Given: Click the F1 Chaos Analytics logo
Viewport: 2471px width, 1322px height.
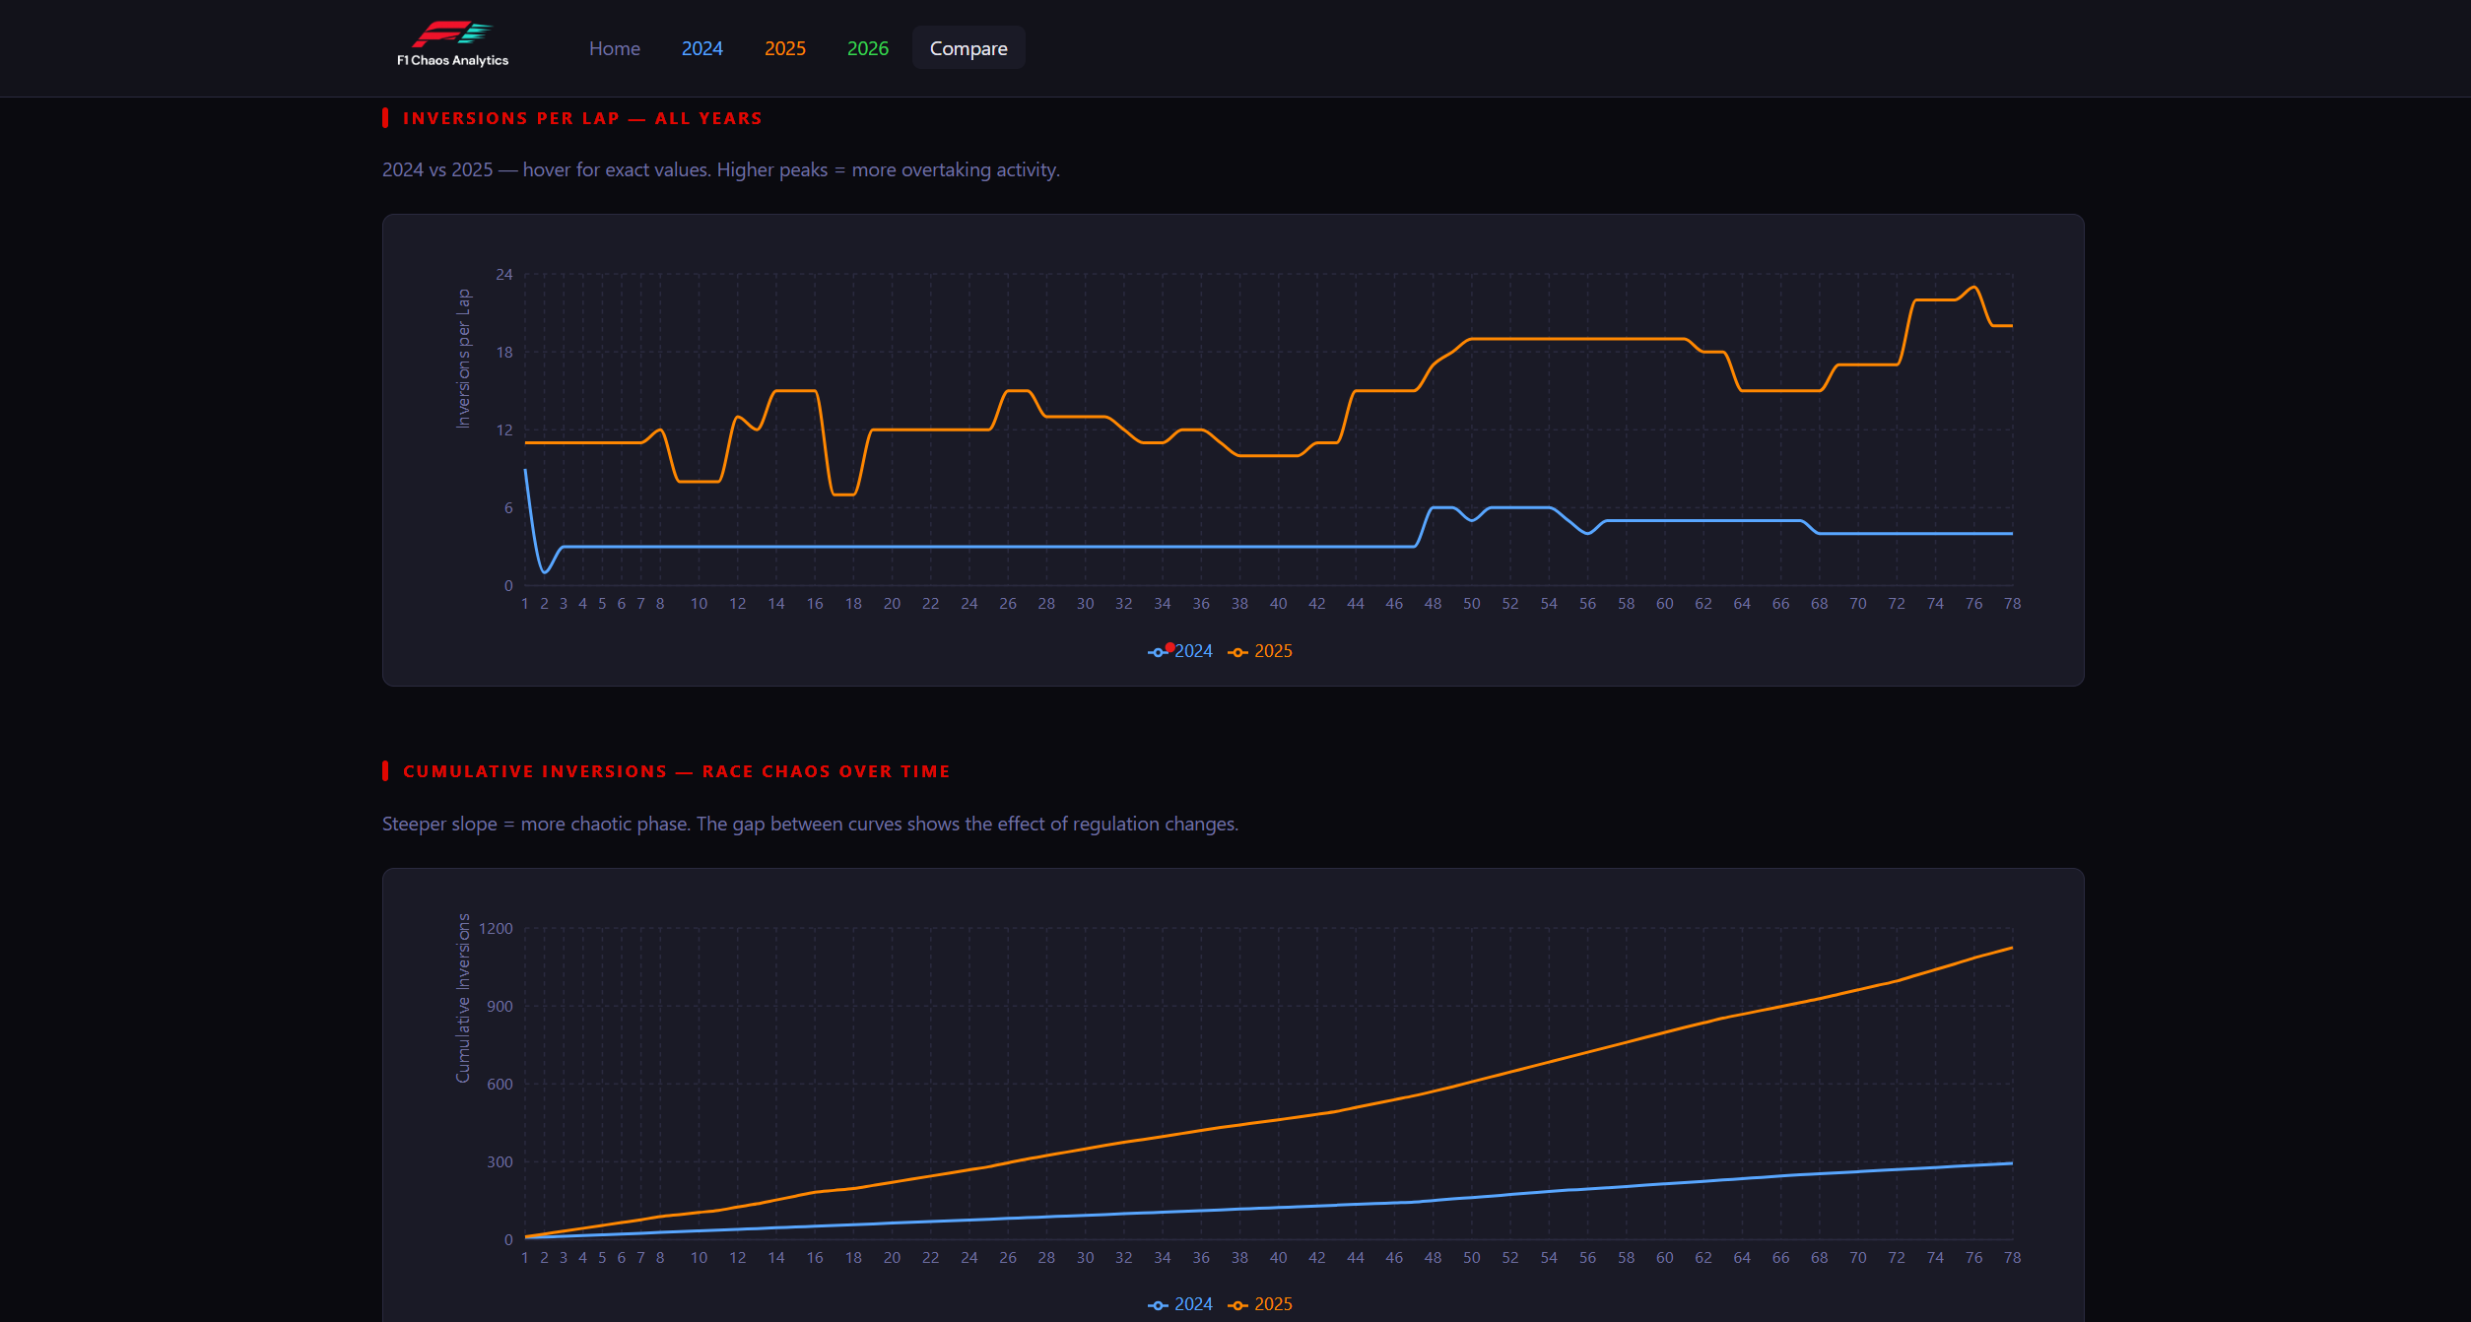Looking at the screenshot, I should tap(452, 45).
